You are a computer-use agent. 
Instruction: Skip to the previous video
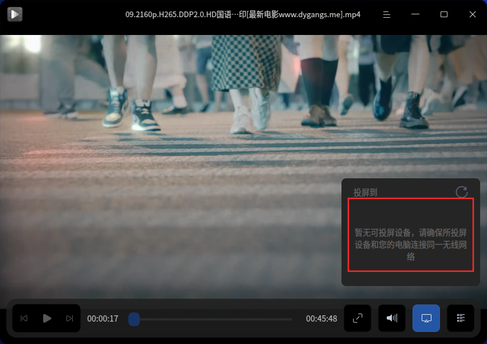(x=24, y=318)
